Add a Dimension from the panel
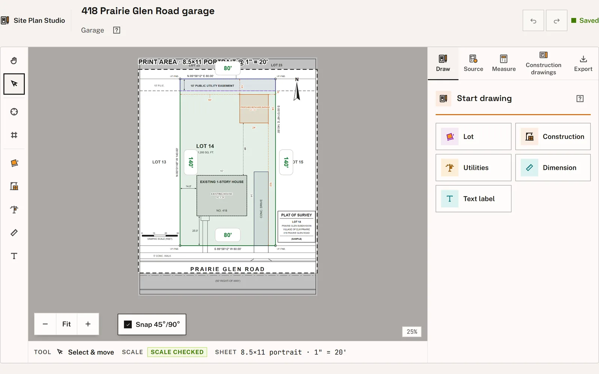The height and width of the screenshot is (374, 599). coord(553,168)
